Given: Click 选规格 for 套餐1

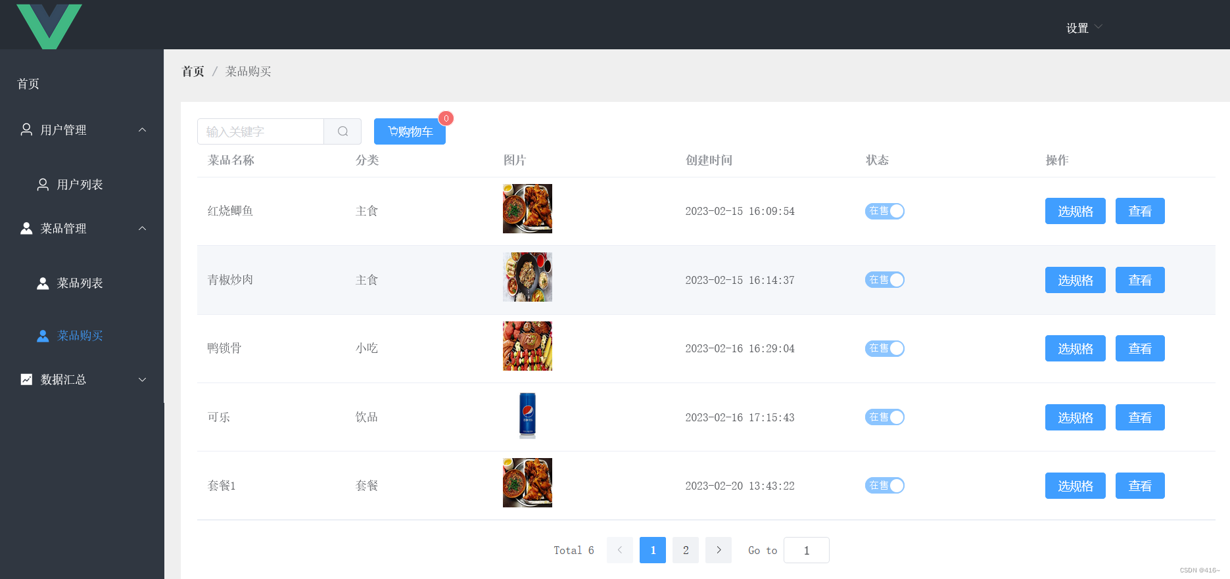Looking at the screenshot, I should pyautogui.click(x=1076, y=486).
